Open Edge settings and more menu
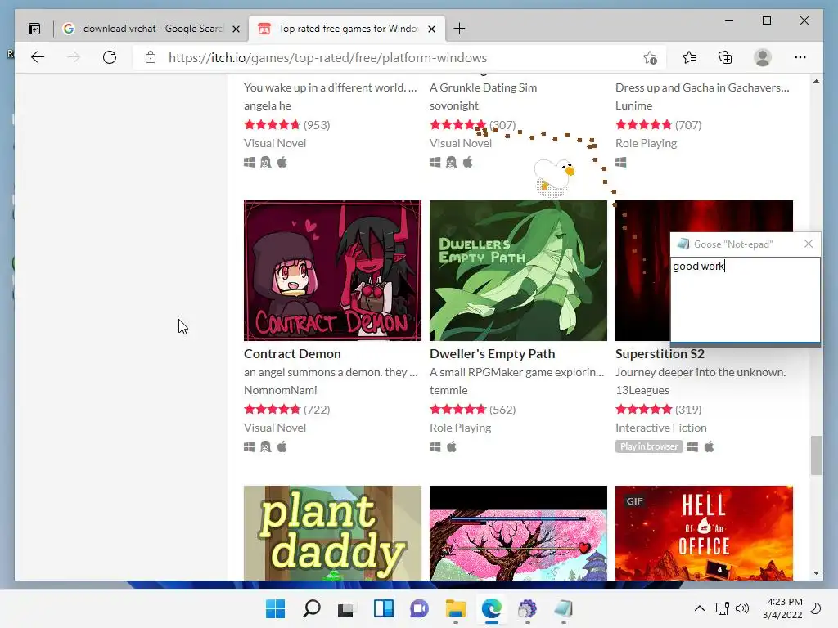The image size is (838, 628). tap(800, 57)
